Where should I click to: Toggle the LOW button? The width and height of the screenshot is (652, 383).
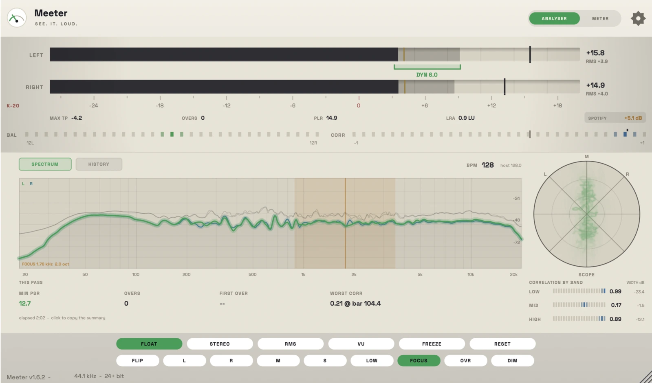(x=372, y=361)
